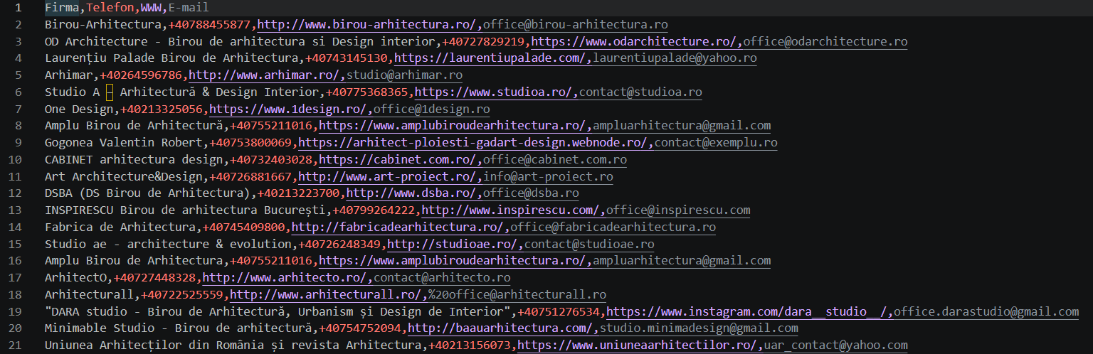This screenshot has height=354, width=1093.
Task: Click the email office.darastudio@gmail.com
Action: pyautogui.click(x=986, y=312)
